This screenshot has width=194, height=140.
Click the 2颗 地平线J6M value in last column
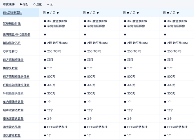pos(177,43)
